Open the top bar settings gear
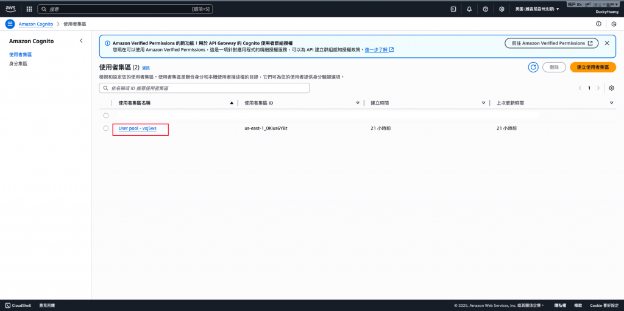The image size is (624, 311). [x=502, y=9]
